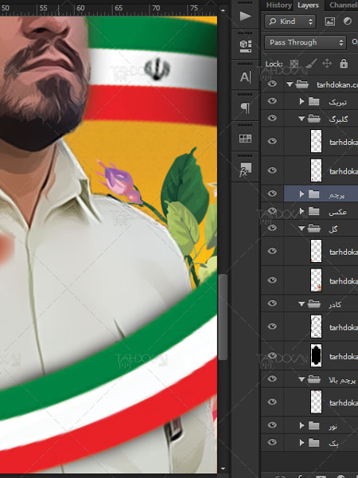Collapse the پرچم بالا group
Image resolution: width=358 pixels, height=478 pixels.
tap(302, 380)
